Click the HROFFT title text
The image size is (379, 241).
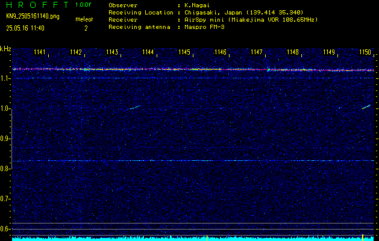coord(37,5)
